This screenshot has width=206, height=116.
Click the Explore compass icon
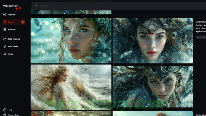pos(5,15)
